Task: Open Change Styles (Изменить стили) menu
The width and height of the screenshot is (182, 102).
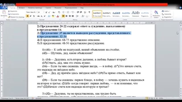Action: point(156,14)
